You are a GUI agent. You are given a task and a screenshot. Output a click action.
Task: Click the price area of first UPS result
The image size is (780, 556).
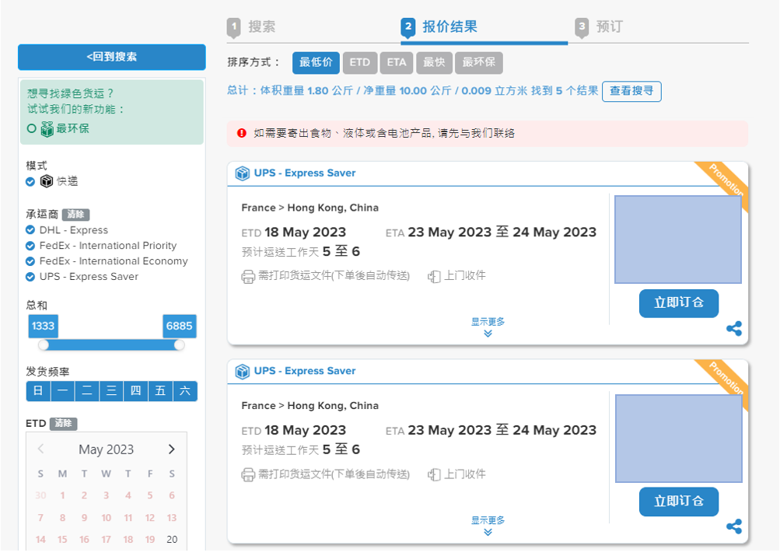tap(678, 240)
